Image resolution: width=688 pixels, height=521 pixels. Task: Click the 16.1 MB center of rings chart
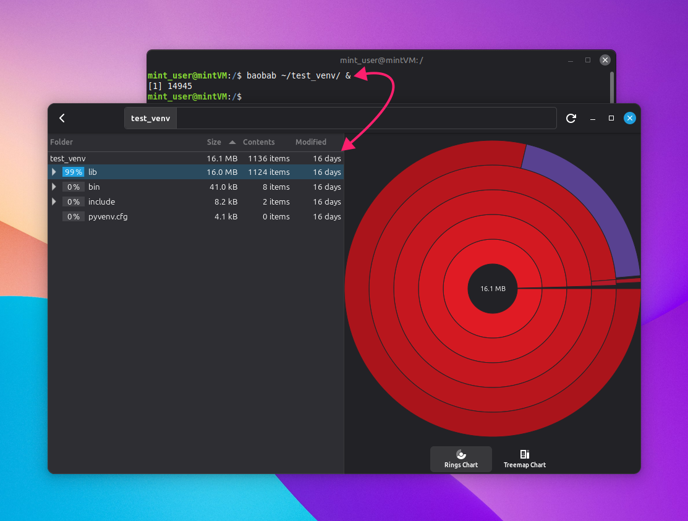point(493,289)
